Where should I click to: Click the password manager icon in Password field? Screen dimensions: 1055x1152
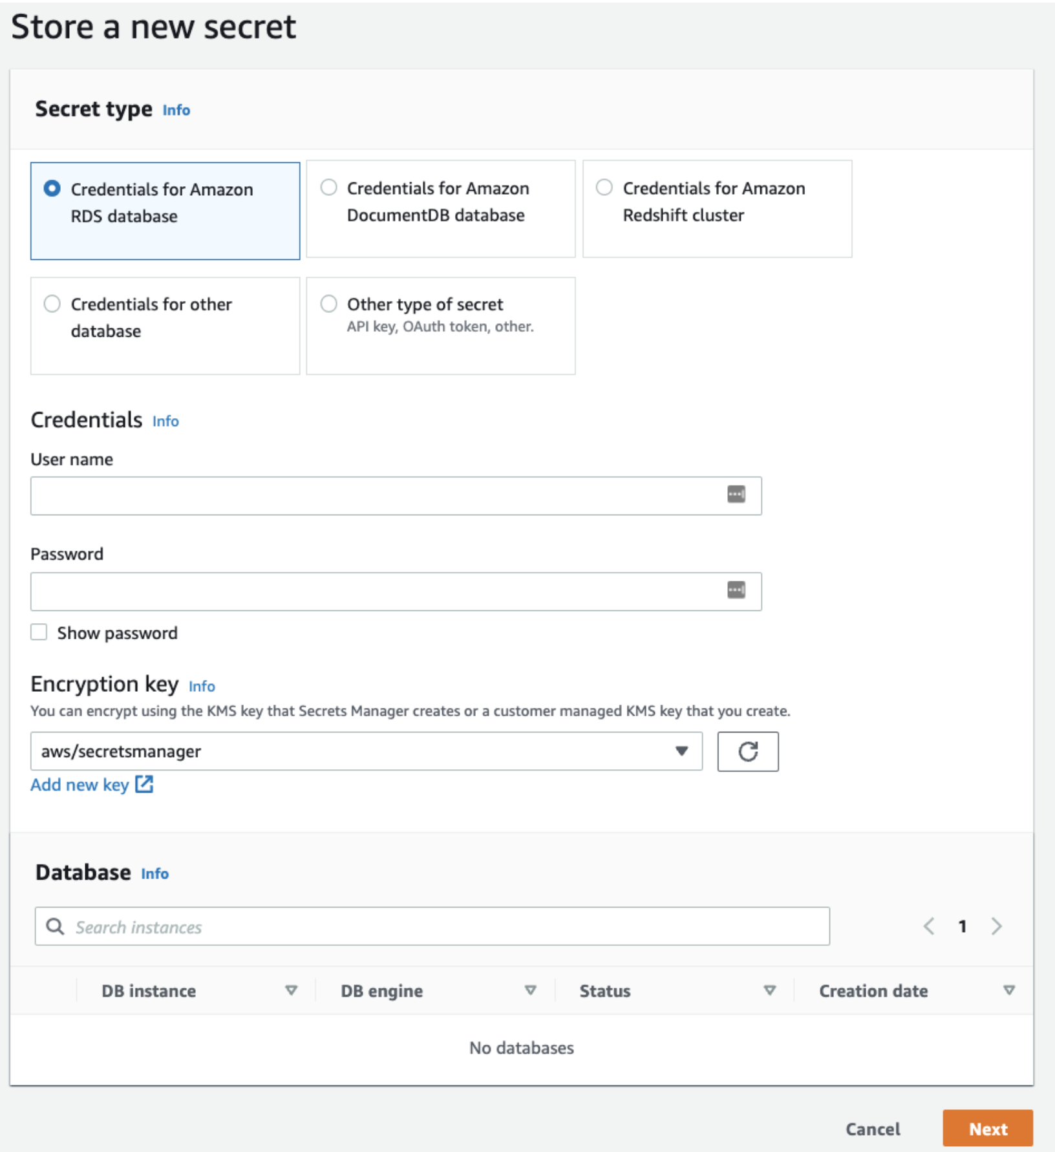pos(736,590)
